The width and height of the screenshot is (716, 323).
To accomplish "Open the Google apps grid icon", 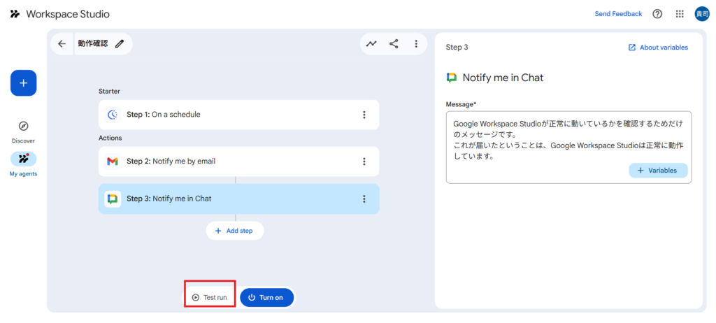I will [x=680, y=14].
